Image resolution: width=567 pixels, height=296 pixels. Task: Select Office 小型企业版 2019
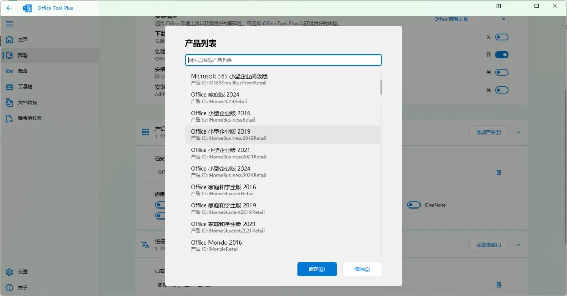coord(283,135)
